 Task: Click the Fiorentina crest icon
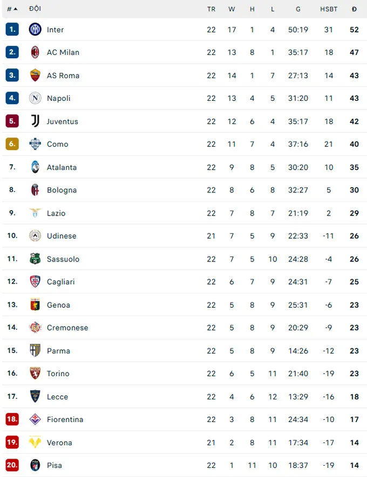click(35, 419)
